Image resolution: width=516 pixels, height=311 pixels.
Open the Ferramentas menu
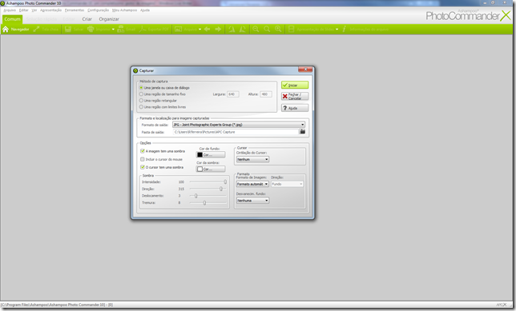tap(75, 10)
